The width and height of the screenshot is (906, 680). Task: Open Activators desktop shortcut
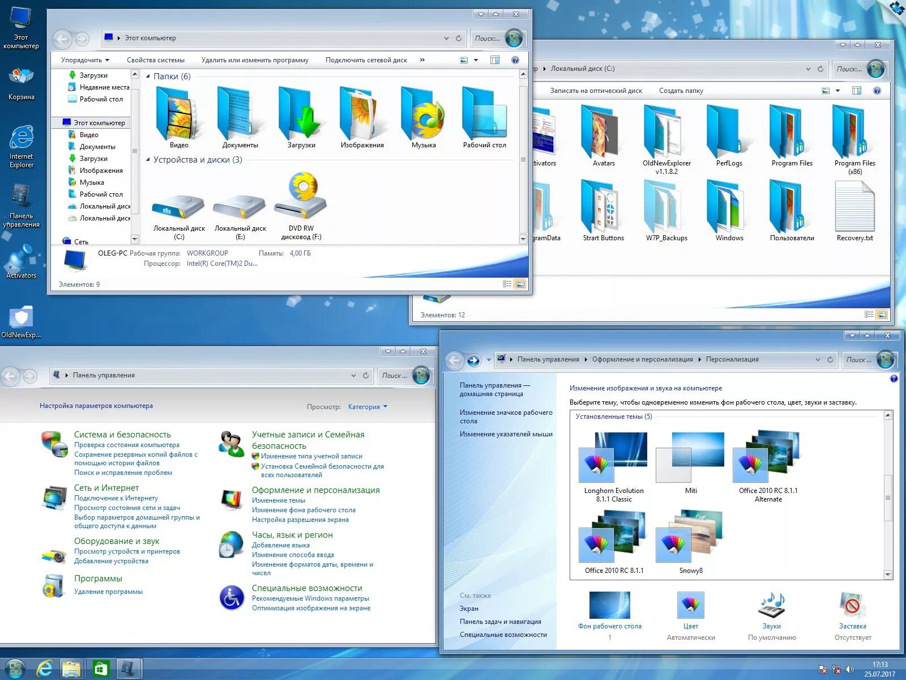pyautogui.click(x=21, y=261)
